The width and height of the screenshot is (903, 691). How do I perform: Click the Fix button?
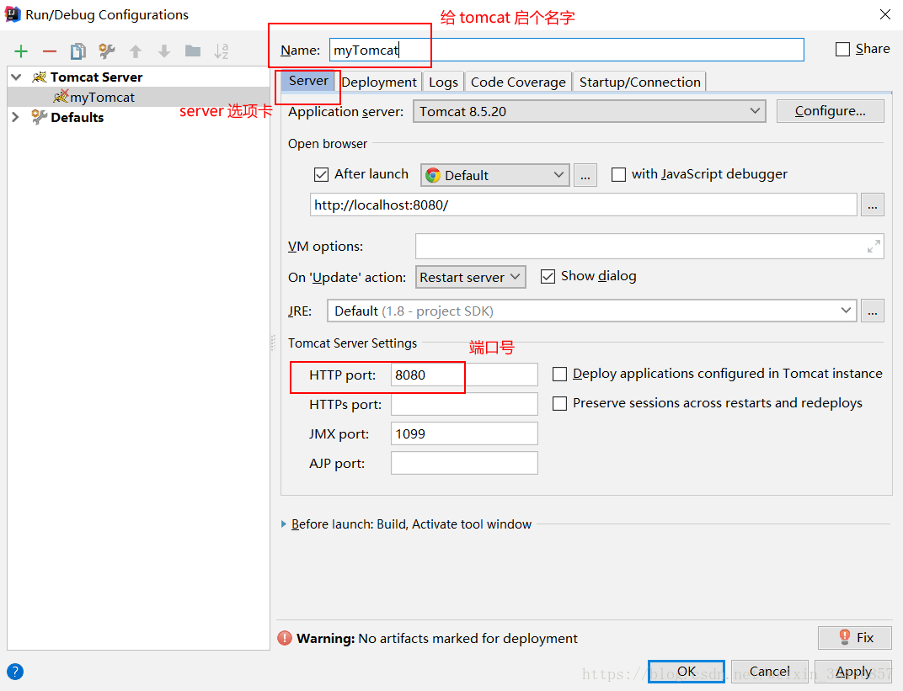point(855,637)
